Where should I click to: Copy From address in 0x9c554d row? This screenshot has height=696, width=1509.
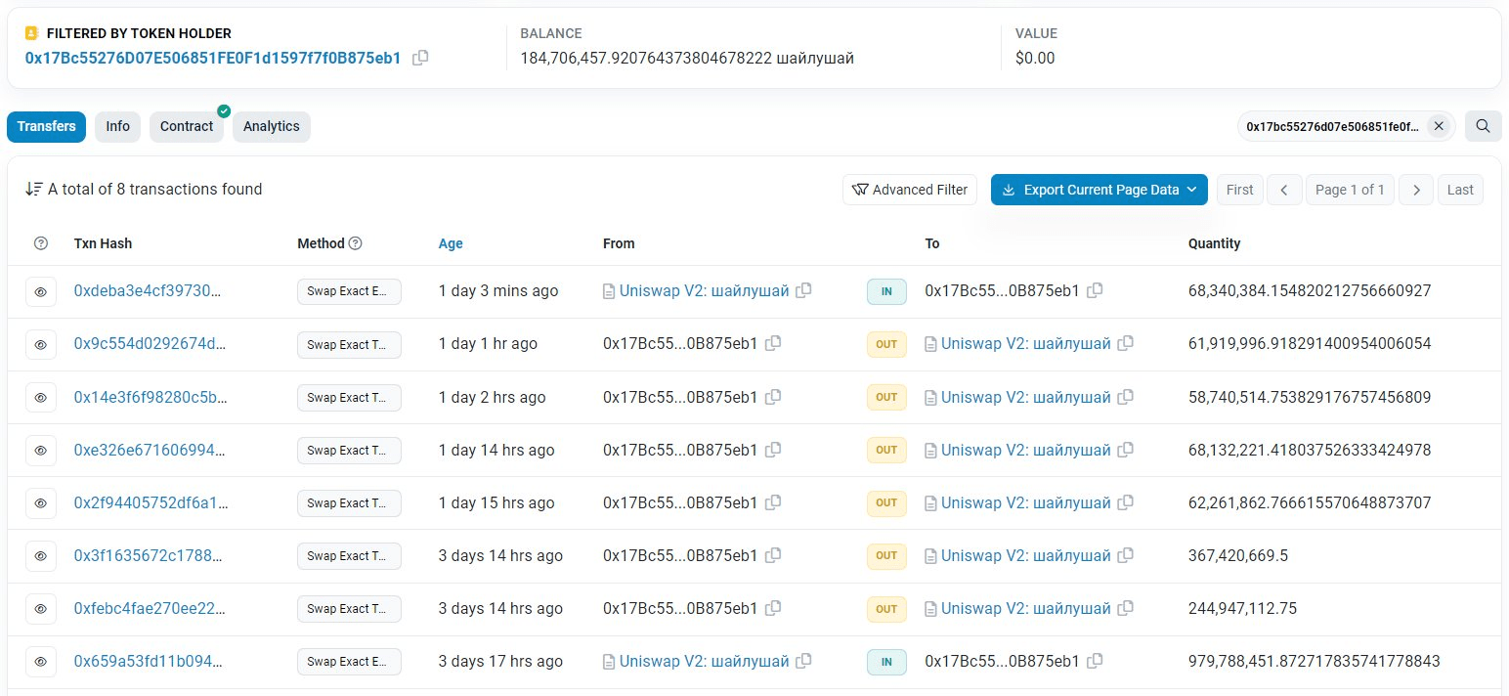[x=773, y=344]
